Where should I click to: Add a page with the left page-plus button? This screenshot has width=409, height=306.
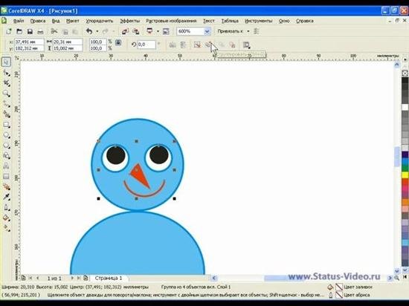point(23,278)
